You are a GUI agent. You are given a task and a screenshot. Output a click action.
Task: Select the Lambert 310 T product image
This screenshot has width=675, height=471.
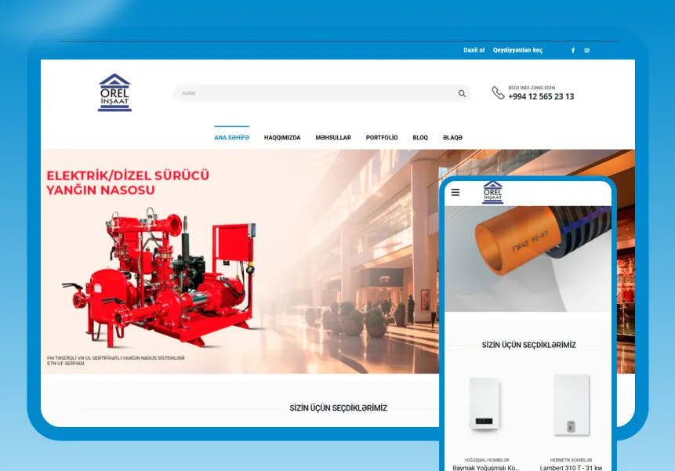[571, 404]
